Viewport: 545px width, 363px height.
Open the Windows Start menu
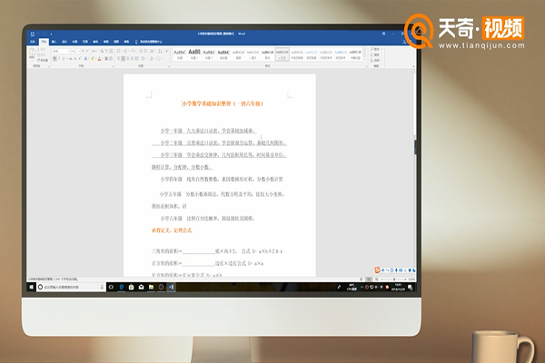[31, 288]
